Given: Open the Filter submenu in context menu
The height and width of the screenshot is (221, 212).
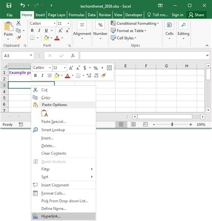Looking at the screenshot, I should [64, 169].
